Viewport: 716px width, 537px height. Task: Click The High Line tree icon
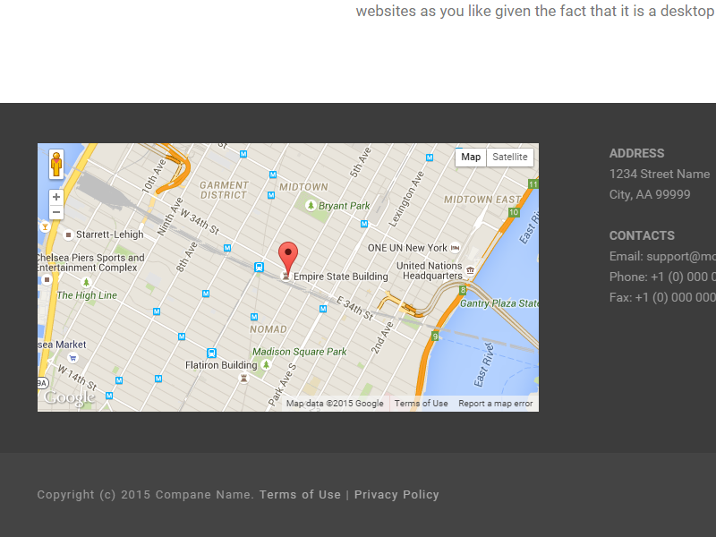coord(86,283)
